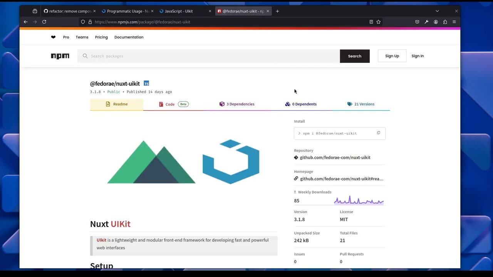Click the Pocket save icon
The height and width of the screenshot is (277, 493).
coord(417,22)
